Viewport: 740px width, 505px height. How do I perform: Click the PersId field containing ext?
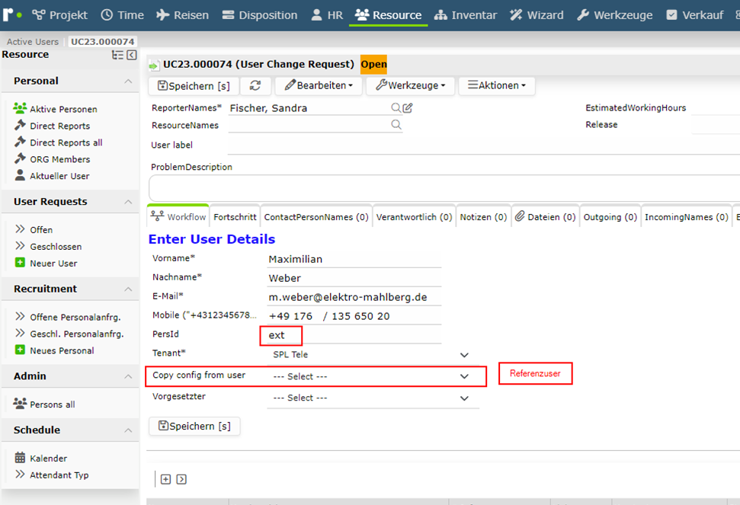pyautogui.click(x=354, y=335)
